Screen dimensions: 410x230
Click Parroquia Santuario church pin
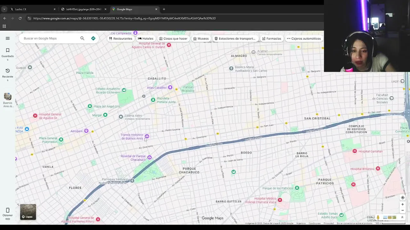(x=132, y=181)
